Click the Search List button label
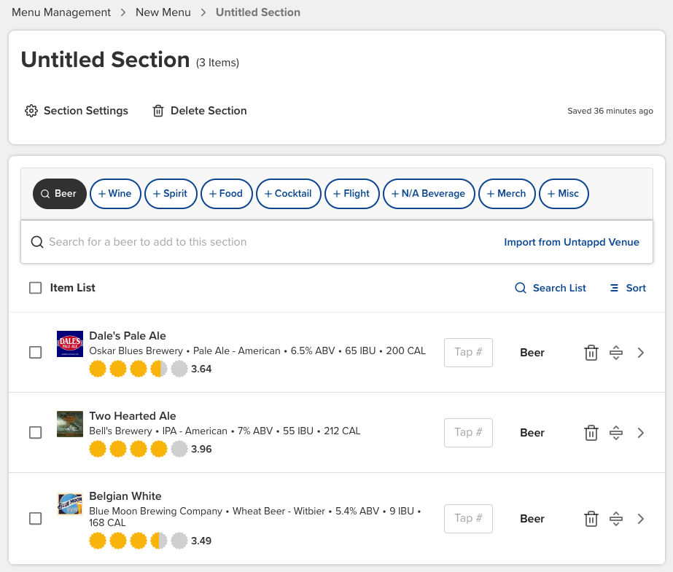Viewport: 673px width, 572px height. pos(559,288)
